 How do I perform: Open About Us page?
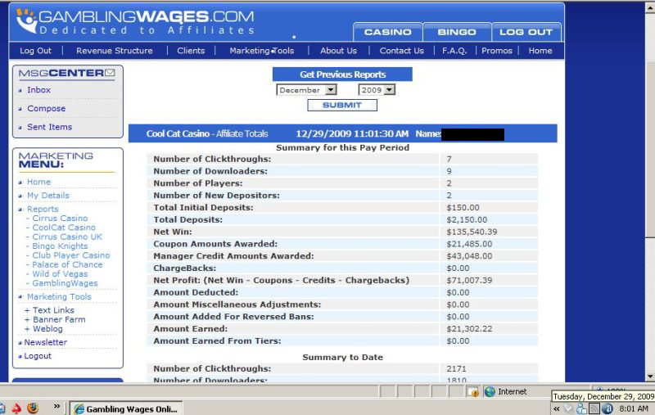338,51
